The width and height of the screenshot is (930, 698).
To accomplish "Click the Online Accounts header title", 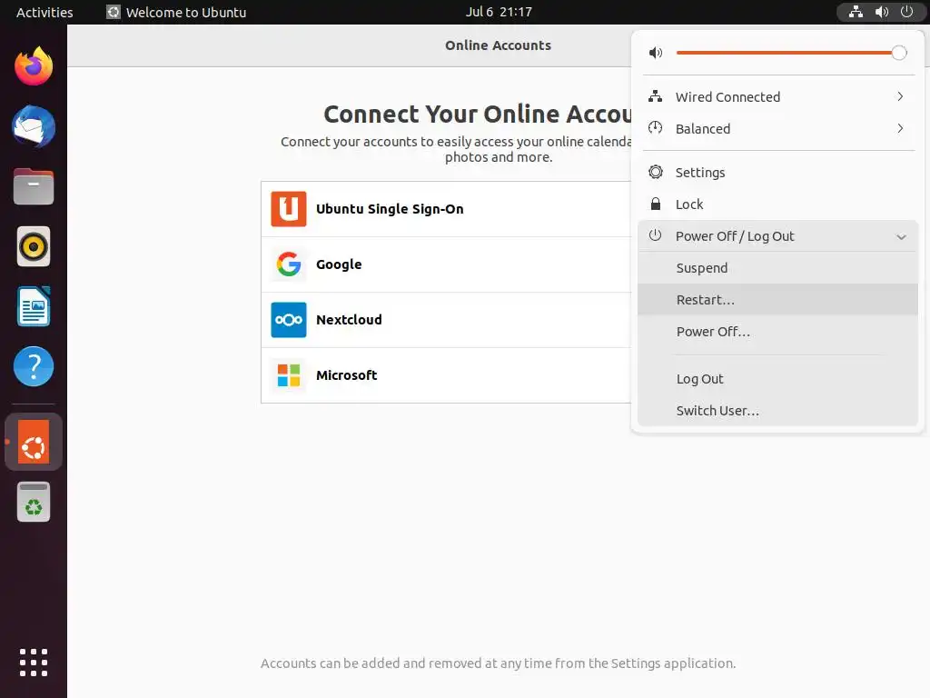I will (x=499, y=45).
